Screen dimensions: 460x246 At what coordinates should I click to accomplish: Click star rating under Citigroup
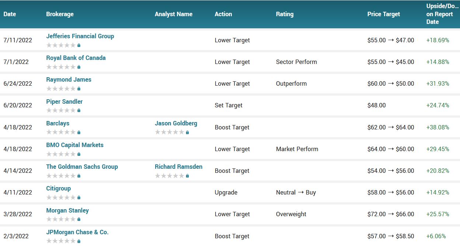(61, 197)
